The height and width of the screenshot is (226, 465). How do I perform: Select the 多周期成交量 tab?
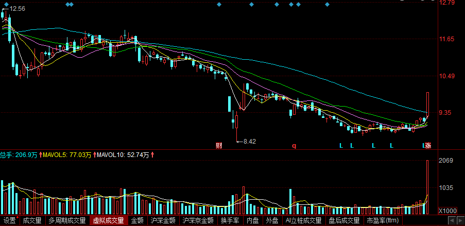[67, 221]
